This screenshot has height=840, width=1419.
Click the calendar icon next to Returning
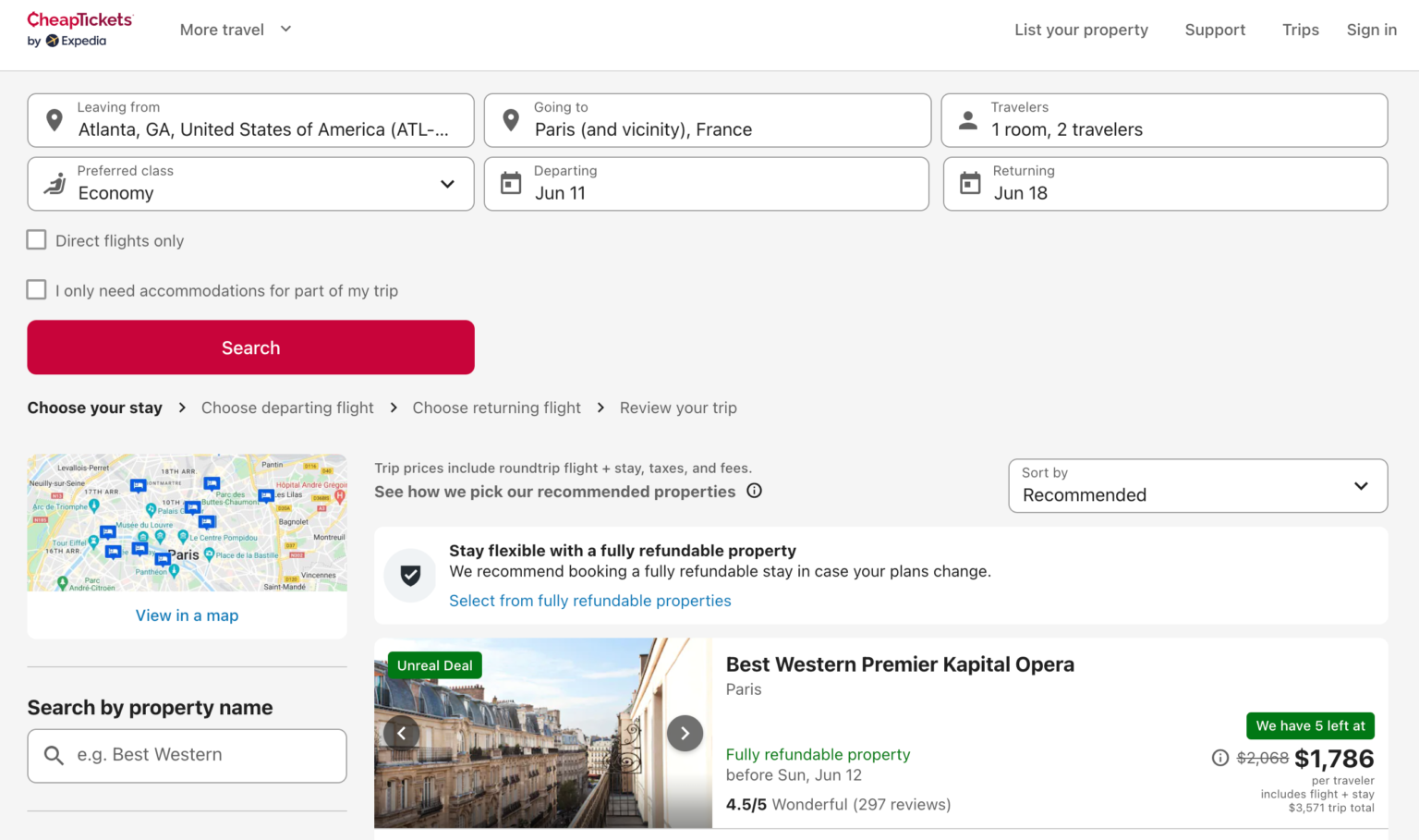point(970,183)
